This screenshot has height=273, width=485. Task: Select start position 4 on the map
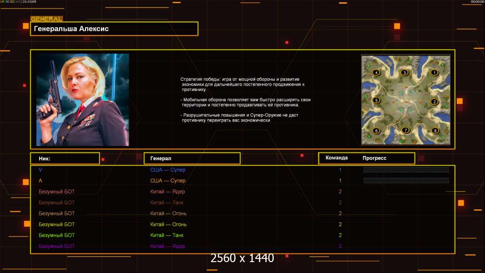pyautogui.click(x=376, y=73)
